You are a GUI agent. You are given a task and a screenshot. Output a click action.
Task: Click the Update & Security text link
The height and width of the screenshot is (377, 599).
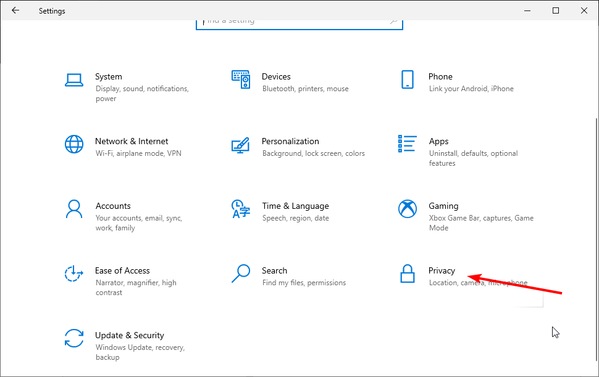130,335
